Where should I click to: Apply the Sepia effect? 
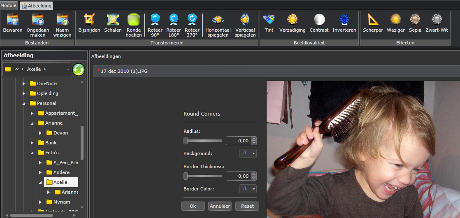coord(415,19)
